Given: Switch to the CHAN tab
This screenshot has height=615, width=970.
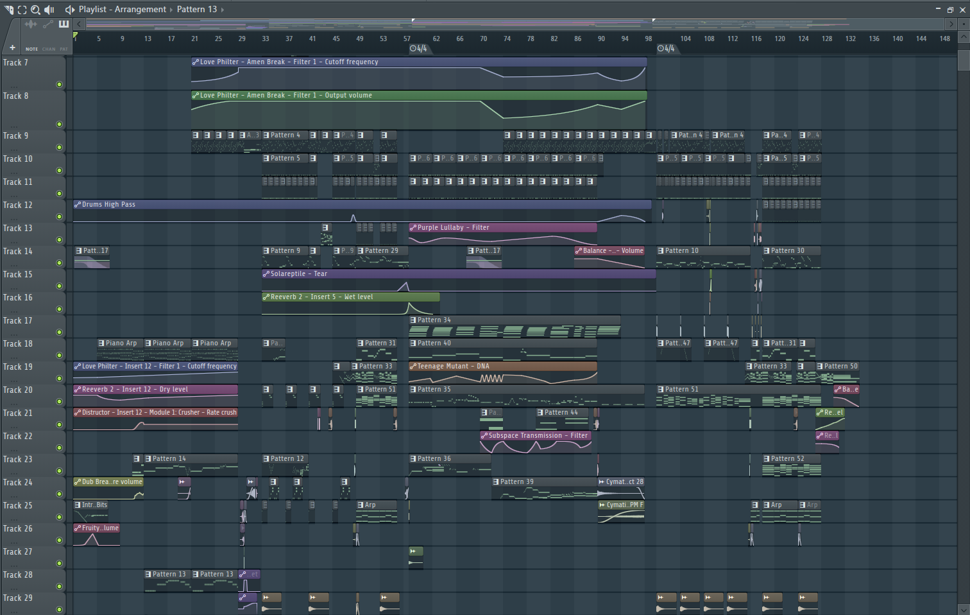Looking at the screenshot, I should point(49,49).
